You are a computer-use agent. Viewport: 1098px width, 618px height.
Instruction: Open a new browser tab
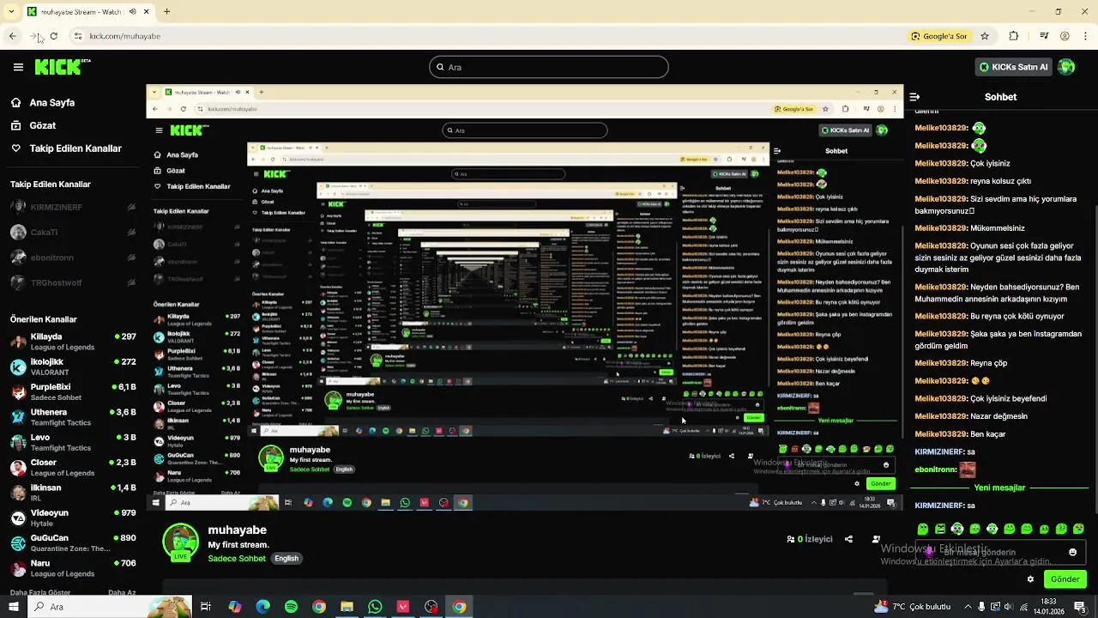167,11
